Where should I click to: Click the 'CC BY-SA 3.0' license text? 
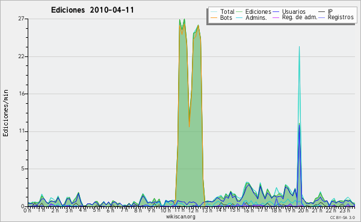point(342,217)
